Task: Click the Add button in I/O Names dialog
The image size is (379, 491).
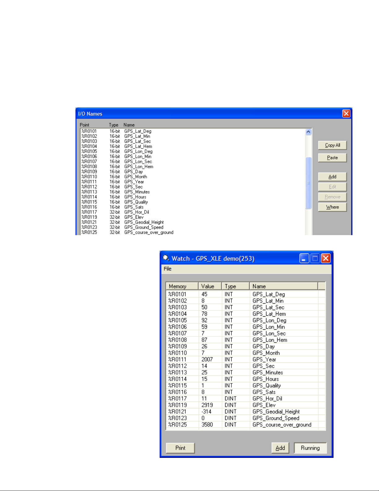Action: (x=332, y=177)
